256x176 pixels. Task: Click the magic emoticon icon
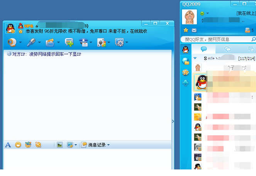tap(28, 145)
